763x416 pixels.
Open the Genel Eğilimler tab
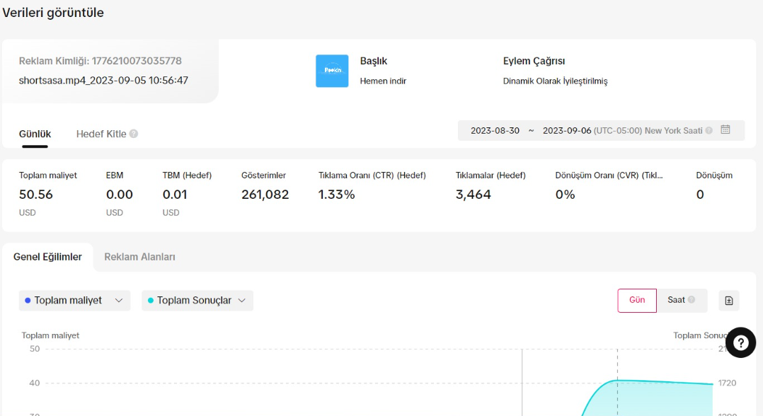(47, 257)
